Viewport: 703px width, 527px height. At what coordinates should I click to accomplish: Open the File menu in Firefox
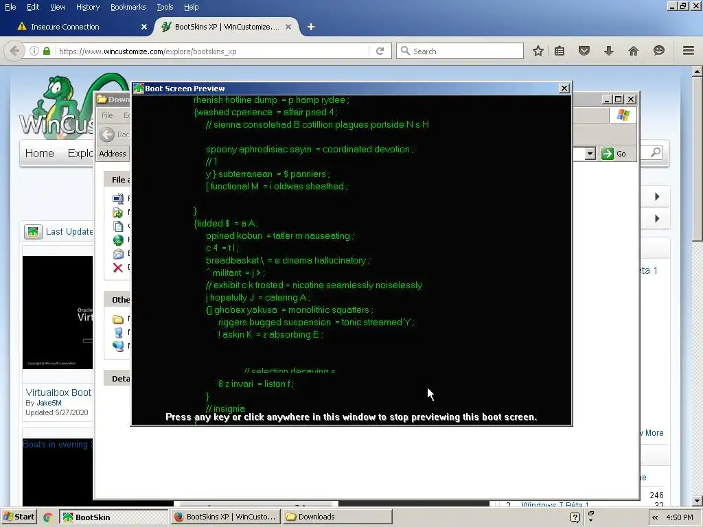(x=10, y=7)
